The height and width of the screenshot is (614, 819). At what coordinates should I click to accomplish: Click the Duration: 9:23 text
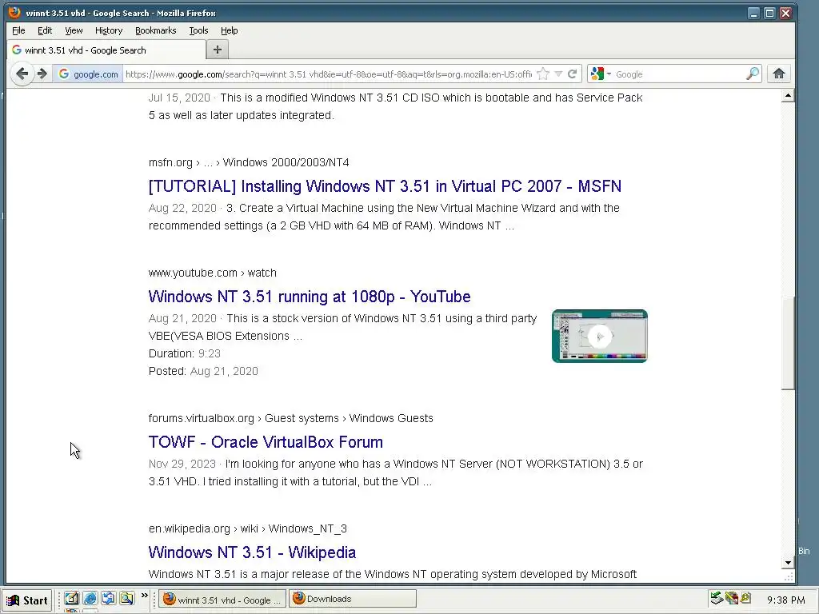185,353
